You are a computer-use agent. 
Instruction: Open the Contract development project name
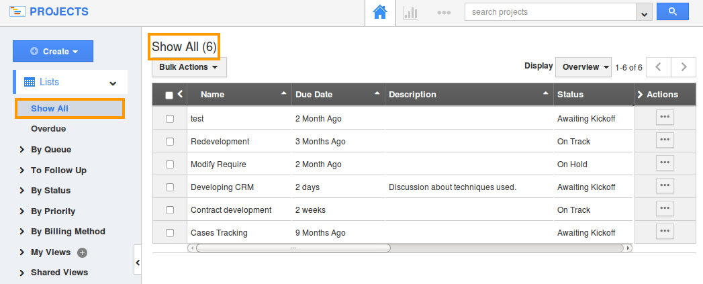[232, 210]
